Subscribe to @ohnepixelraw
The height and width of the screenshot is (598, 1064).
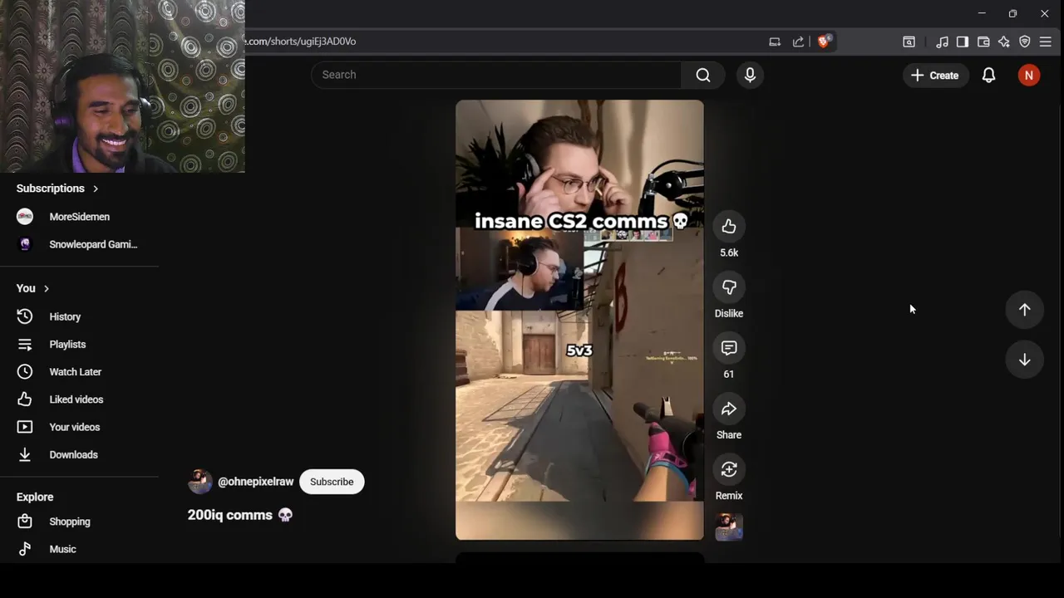(332, 482)
